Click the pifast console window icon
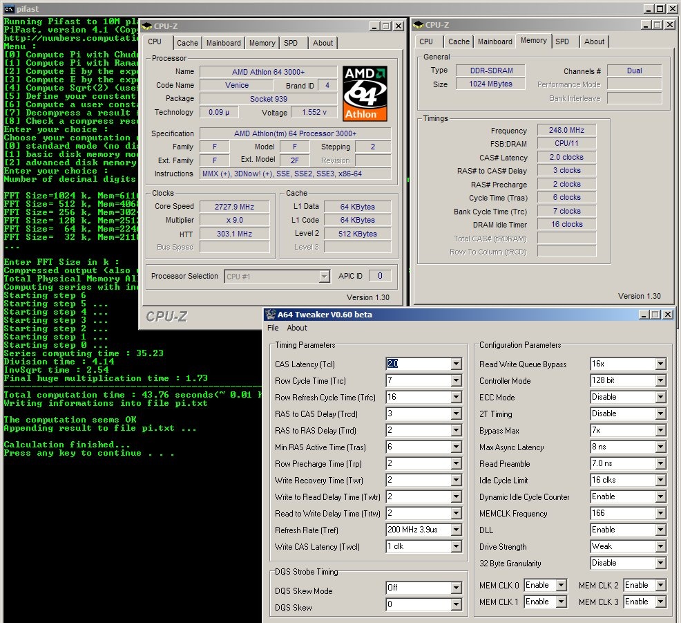This screenshot has width=681, height=623. pyautogui.click(x=9, y=9)
